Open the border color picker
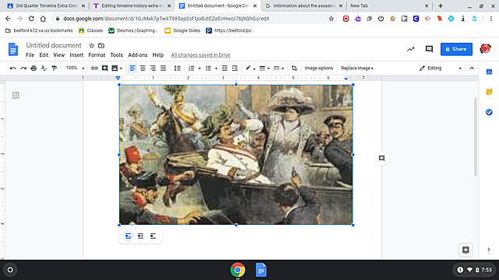This screenshot has width=499, height=280. click(x=250, y=68)
